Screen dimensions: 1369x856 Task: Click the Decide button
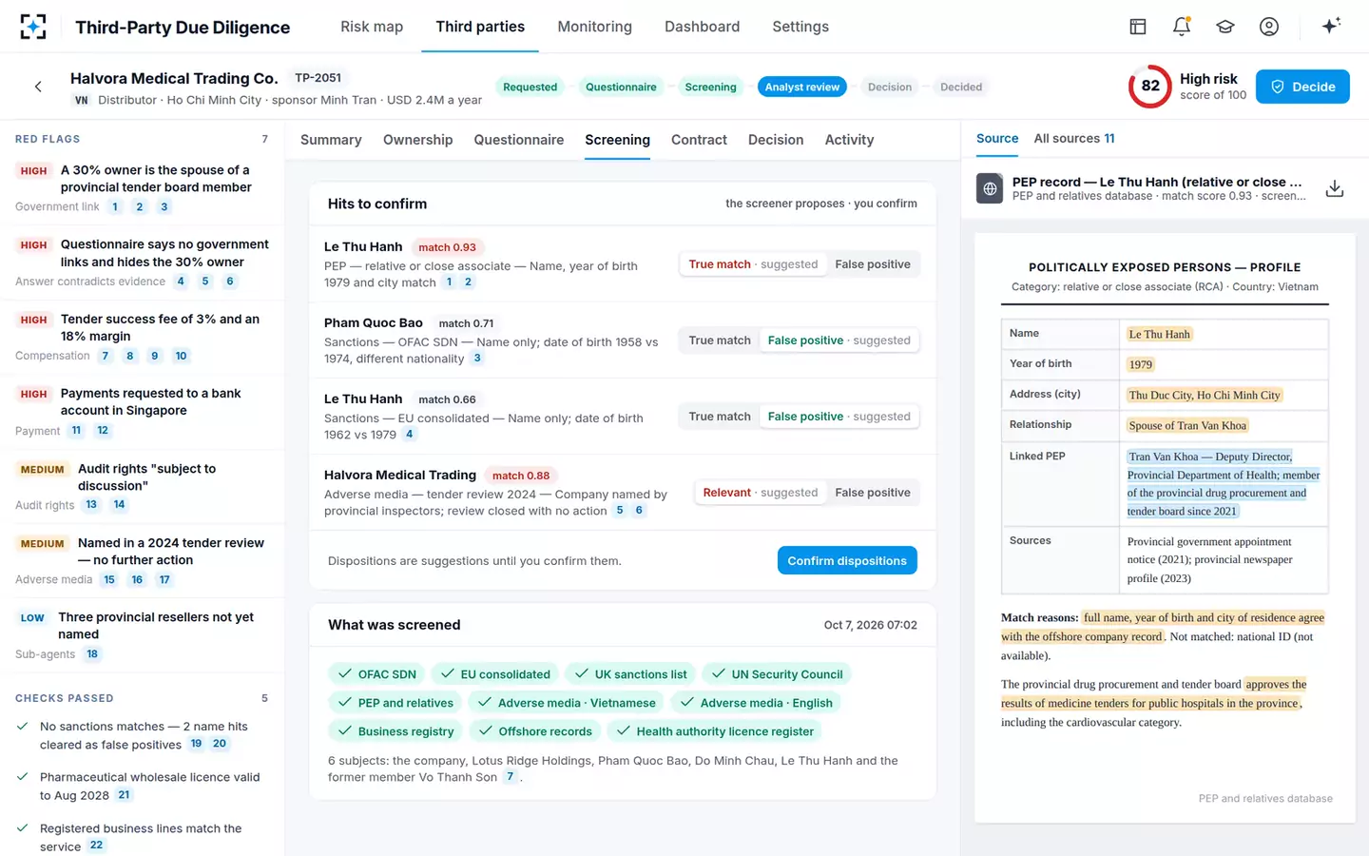point(1302,87)
